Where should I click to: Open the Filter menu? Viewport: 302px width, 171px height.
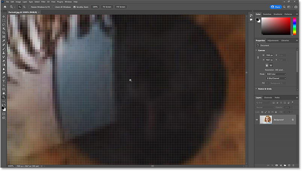pyautogui.click(x=43, y=2)
